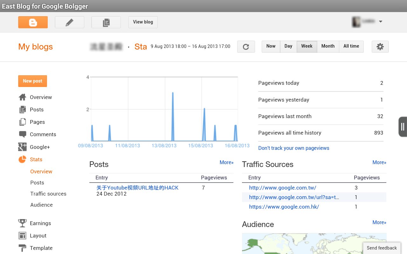
Task: Click the New post button
Action: click(x=32, y=81)
